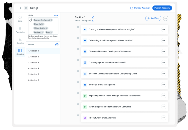Viewport: 188px width, 130px height.
Task: Click the academy building icon beside Setup
Action: point(26,8)
